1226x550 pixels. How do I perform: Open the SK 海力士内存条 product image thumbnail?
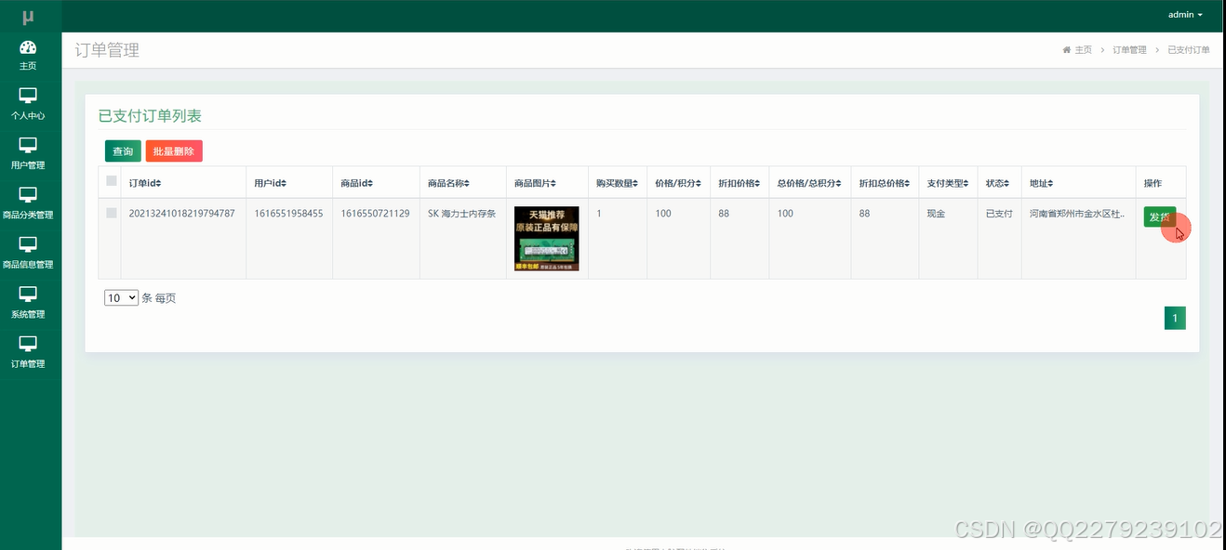pos(547,239)
